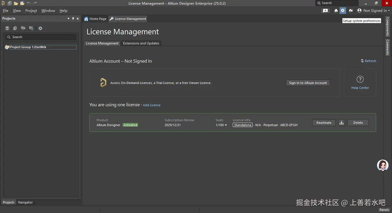Click the user account avatar icon
Viewport: 392px width, 213px height.
click(359, 11)
